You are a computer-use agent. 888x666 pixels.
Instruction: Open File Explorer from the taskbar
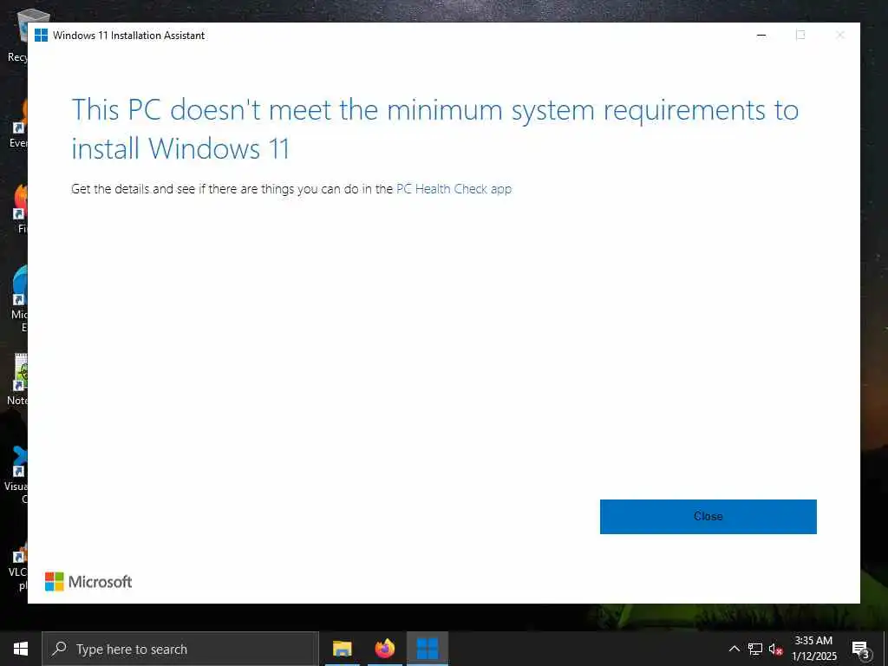[342, 649]
